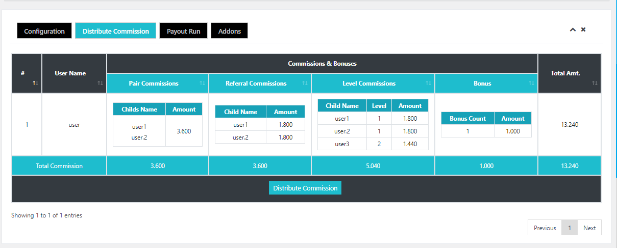617x248 pixels.
Task: Close the panel with the X icon
Action: 583,30
